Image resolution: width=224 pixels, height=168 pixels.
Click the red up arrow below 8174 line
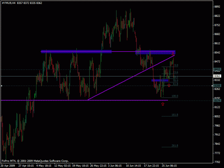163,104
